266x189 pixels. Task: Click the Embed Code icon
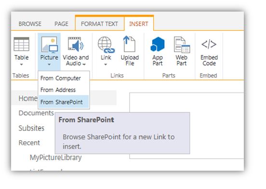pos(209,44)
